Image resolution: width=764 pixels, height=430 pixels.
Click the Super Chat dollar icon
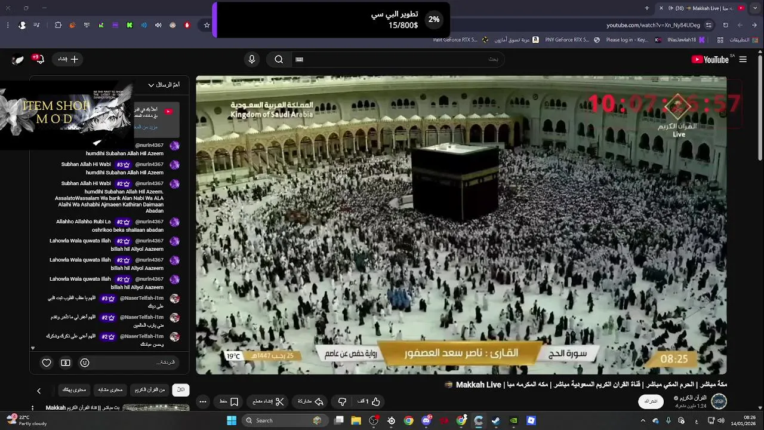pyautogui.click(x=66, y=363)
